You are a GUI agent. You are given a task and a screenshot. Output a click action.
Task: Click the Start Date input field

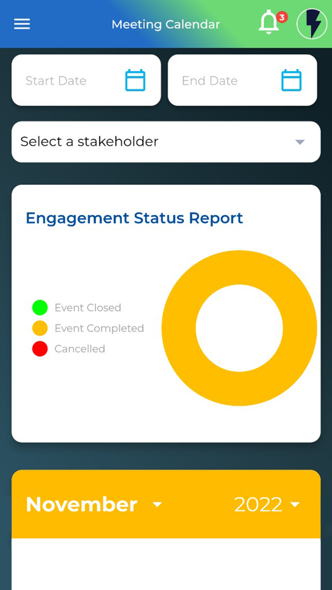[66, 81]
